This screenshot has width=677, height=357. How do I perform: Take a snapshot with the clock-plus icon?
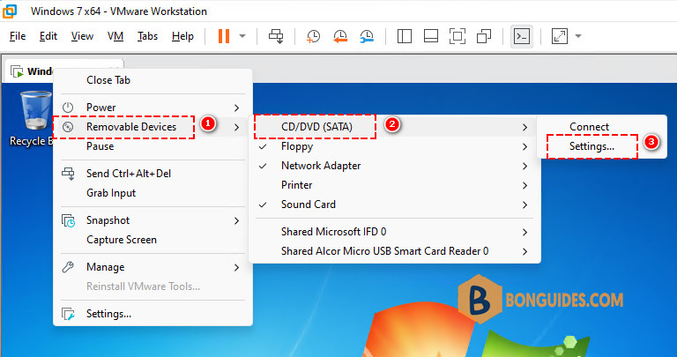point(314,36)
